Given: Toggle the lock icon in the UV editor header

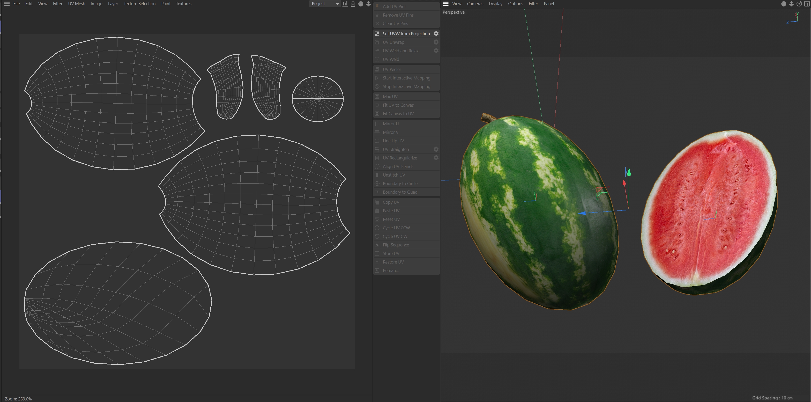Looking at the screenshot, I should click(353, 4).
